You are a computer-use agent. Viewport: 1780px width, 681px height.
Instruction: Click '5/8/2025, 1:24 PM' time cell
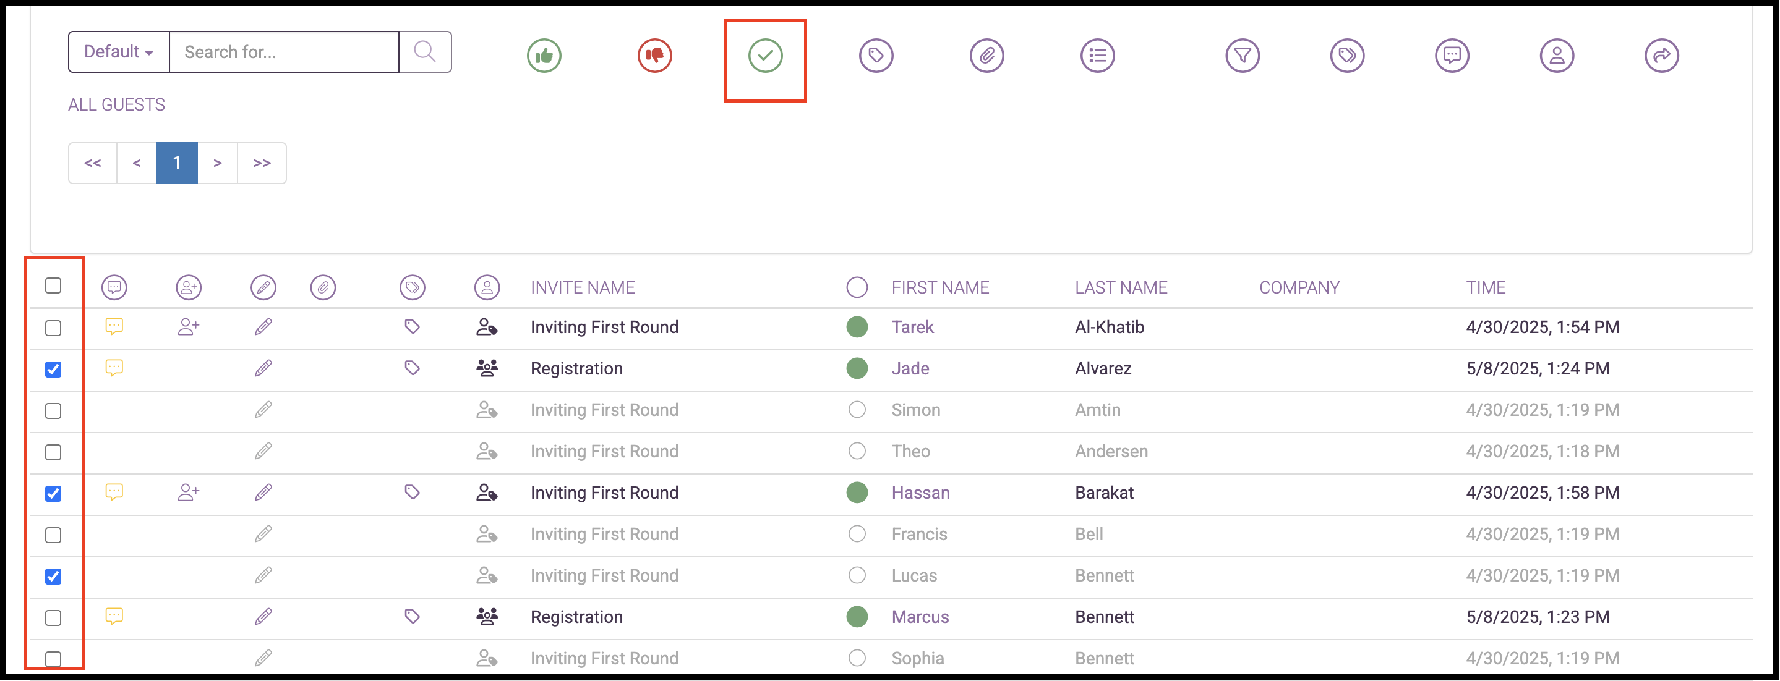point(1538,368)
